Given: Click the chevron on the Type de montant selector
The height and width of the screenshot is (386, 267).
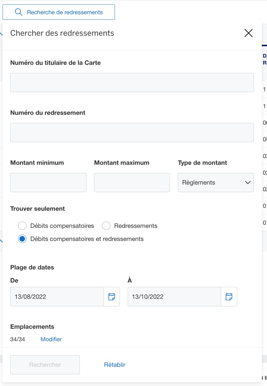Looking at the screenshot, I should (x=247, y=183).
